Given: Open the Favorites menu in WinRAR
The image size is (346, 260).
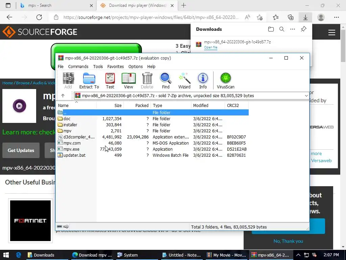Looking at the screenshot, I should click(116, 67).
